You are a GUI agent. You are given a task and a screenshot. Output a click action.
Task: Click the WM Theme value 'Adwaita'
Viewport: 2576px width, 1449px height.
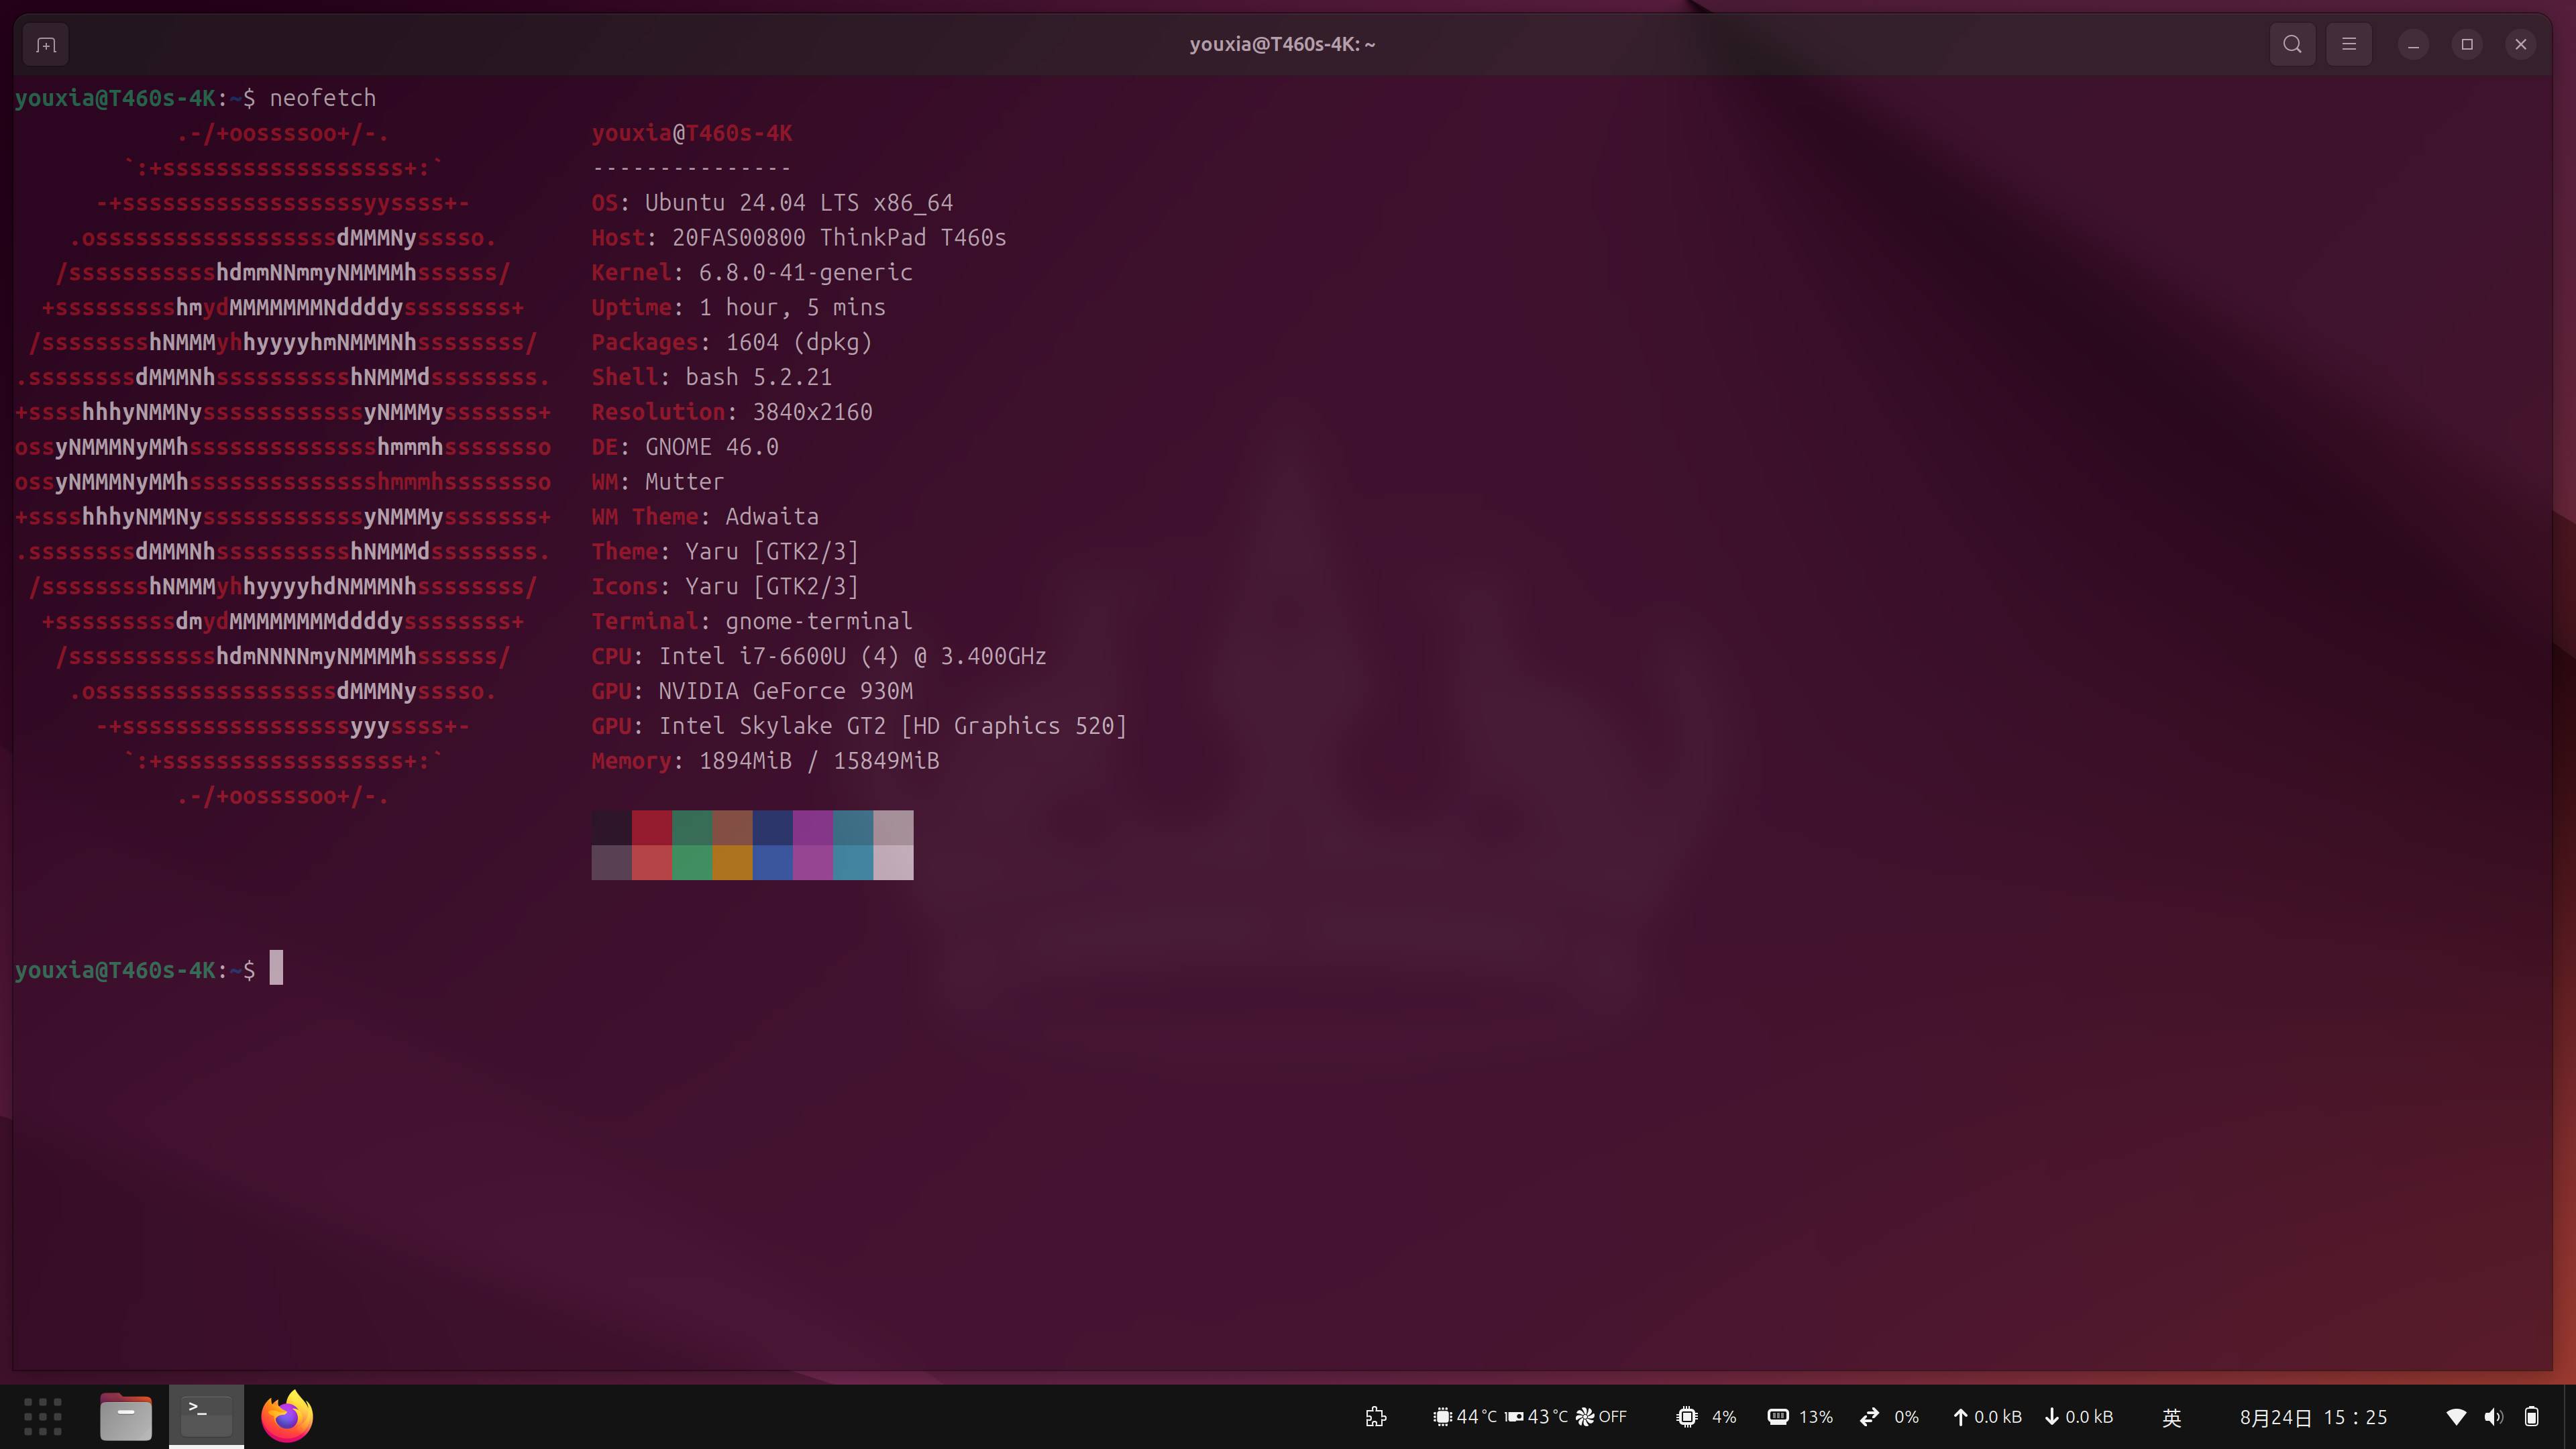(x=772, y=517)
